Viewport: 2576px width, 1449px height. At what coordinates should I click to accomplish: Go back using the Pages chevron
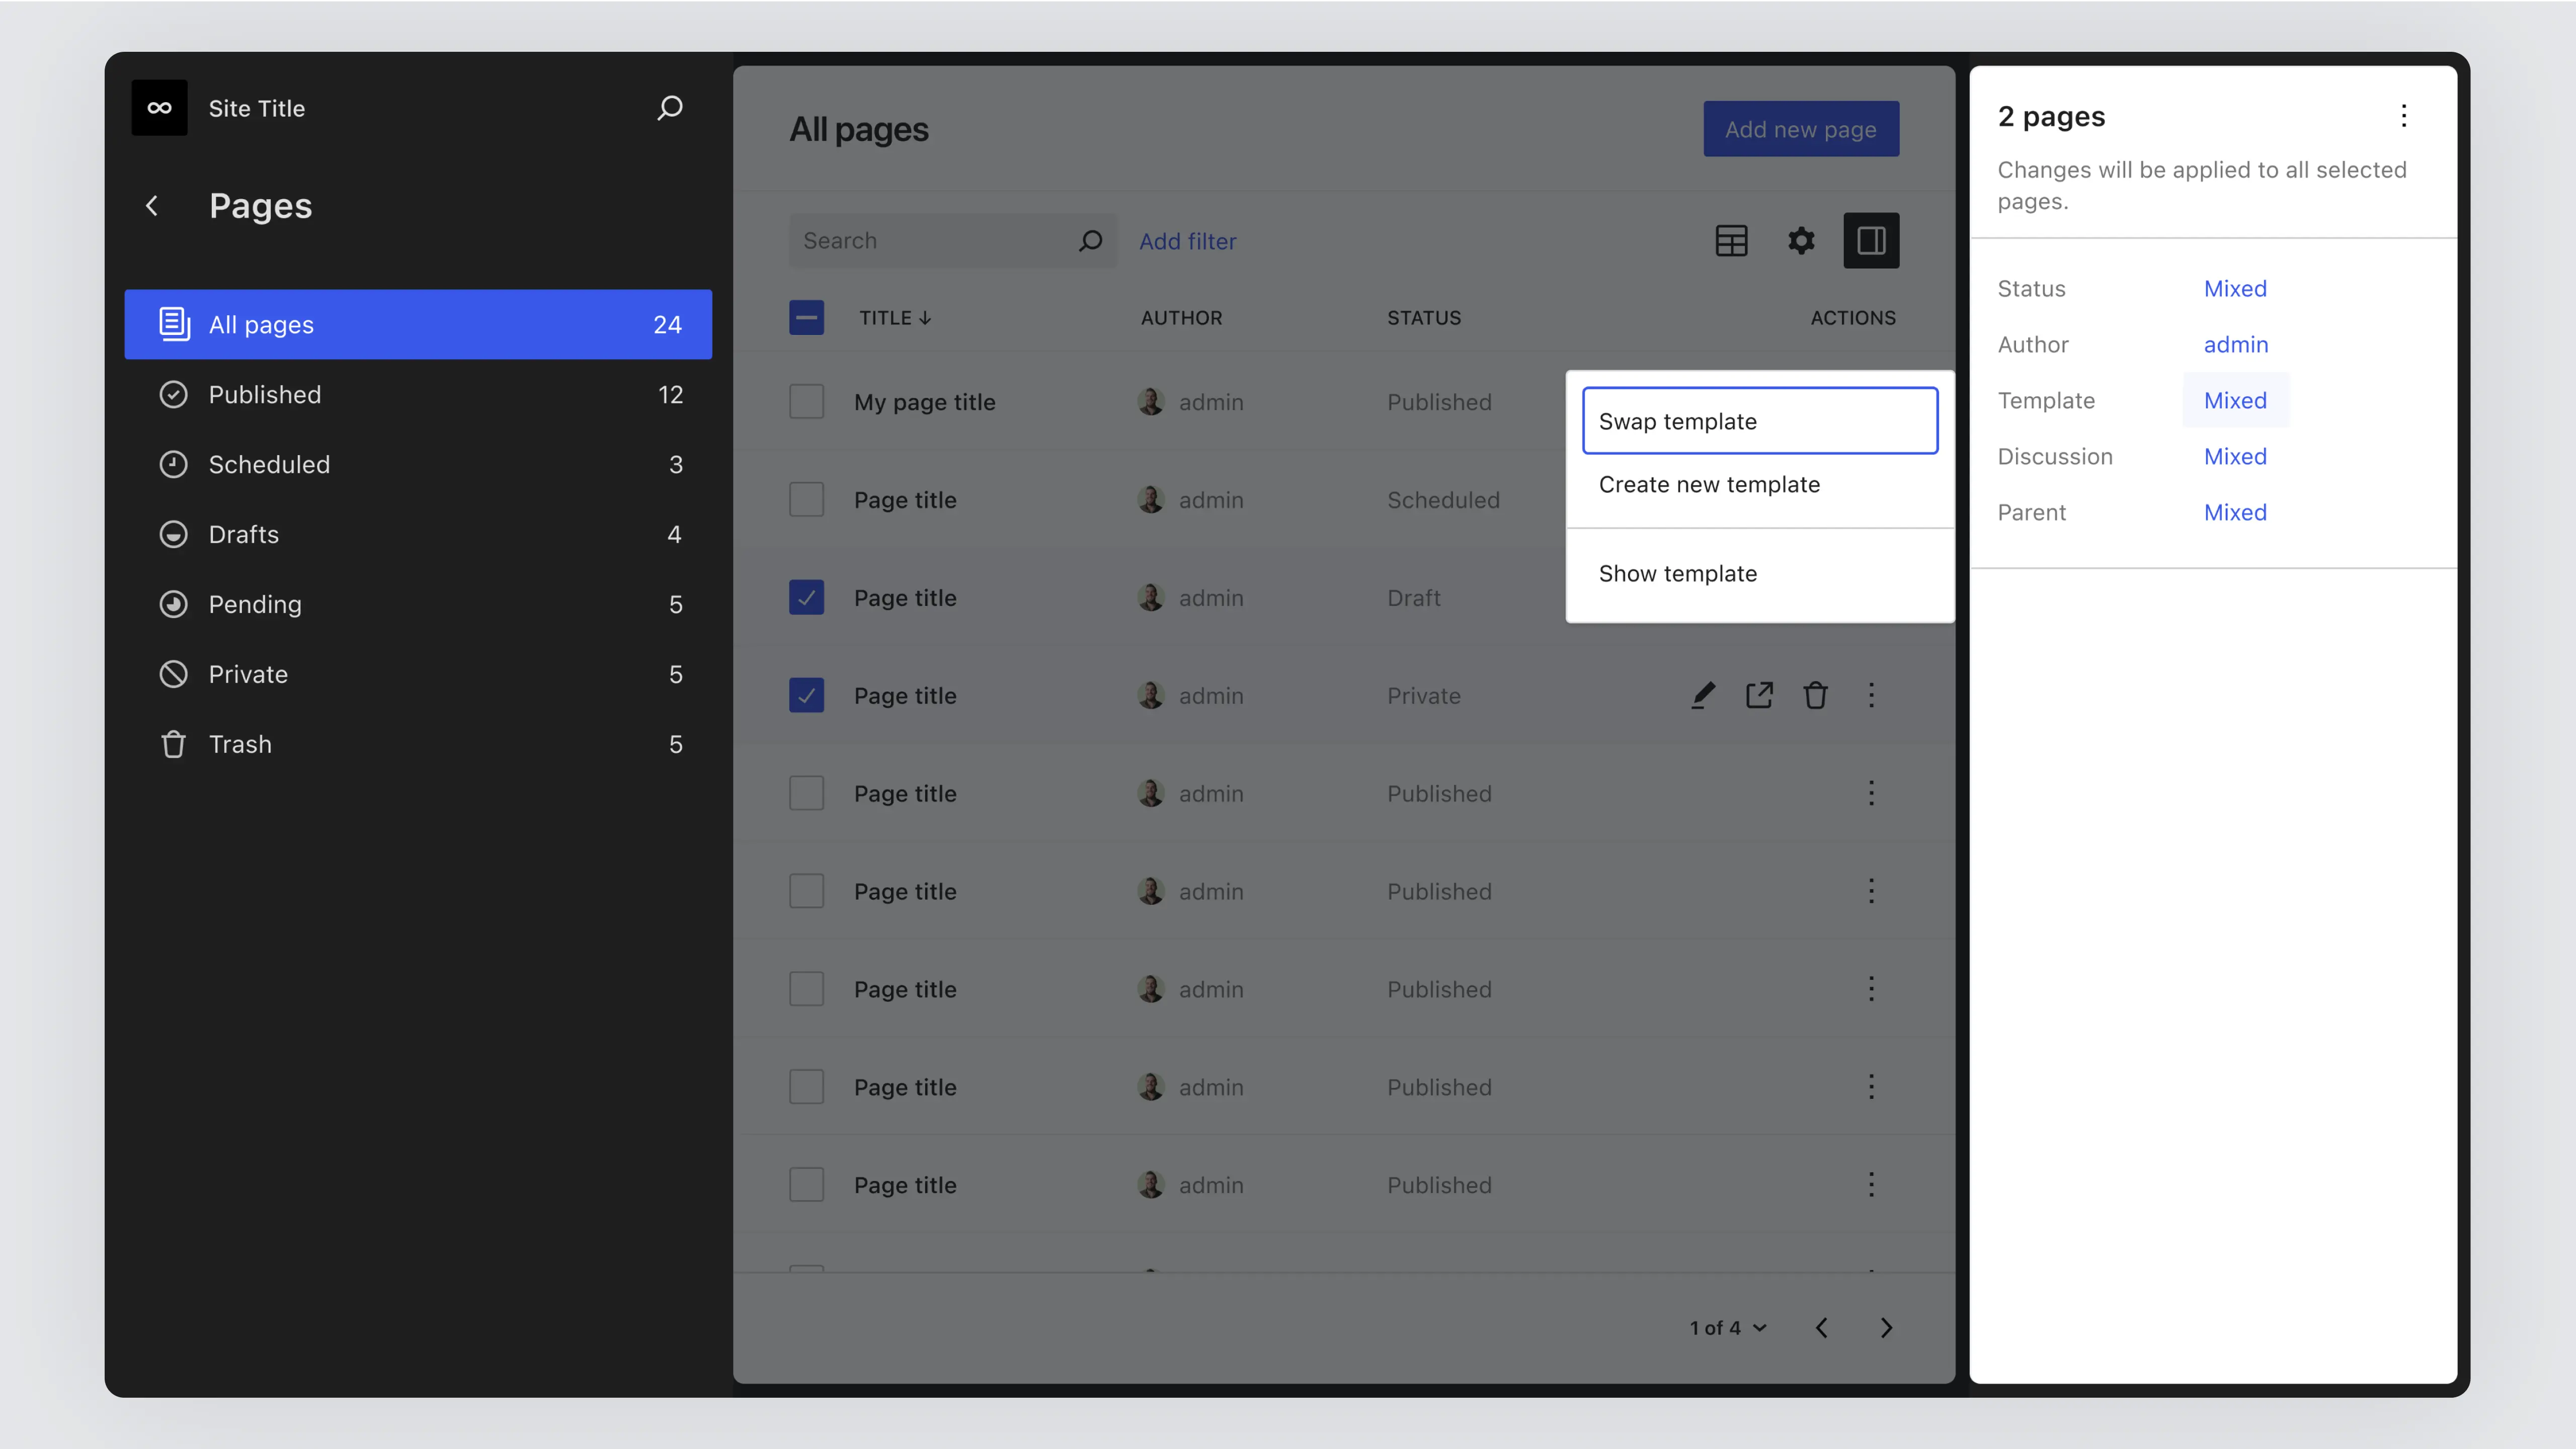[x=152, y=206]
